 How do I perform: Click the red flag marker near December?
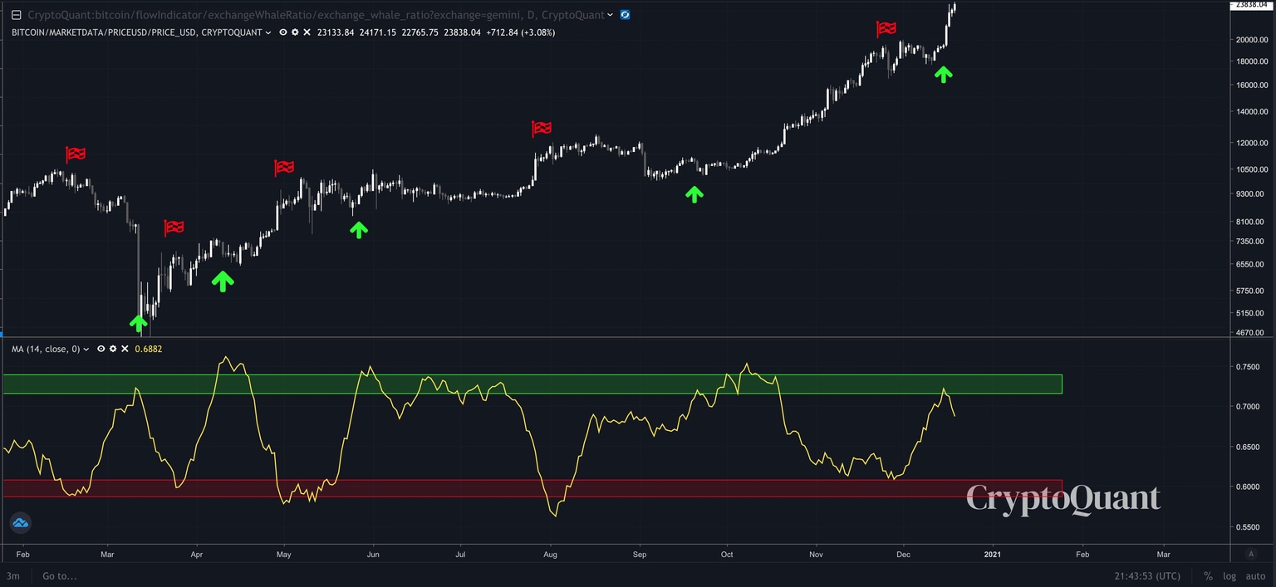click(886, 27)
